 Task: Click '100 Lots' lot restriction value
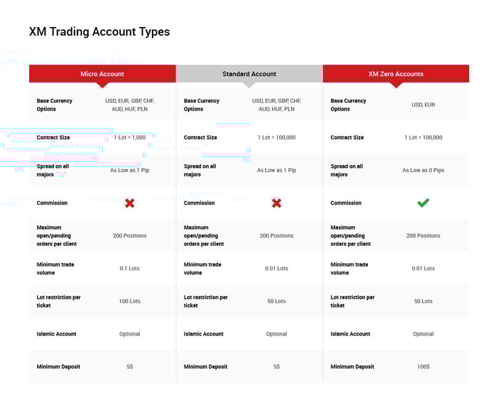tap(130, 301)
